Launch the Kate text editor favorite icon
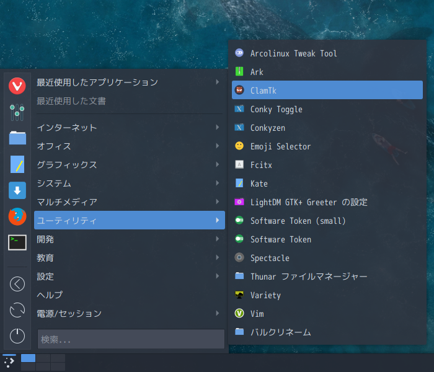The image size is (434, 372). (17, 164)
